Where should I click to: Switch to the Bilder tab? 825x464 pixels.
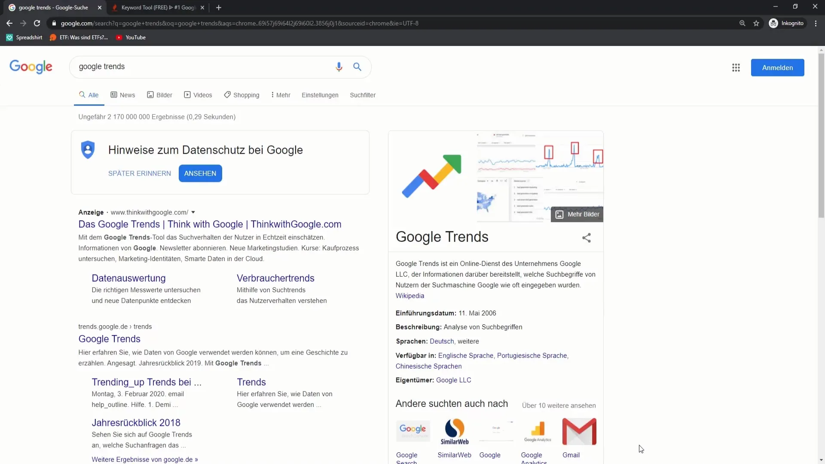click(159, 95)
